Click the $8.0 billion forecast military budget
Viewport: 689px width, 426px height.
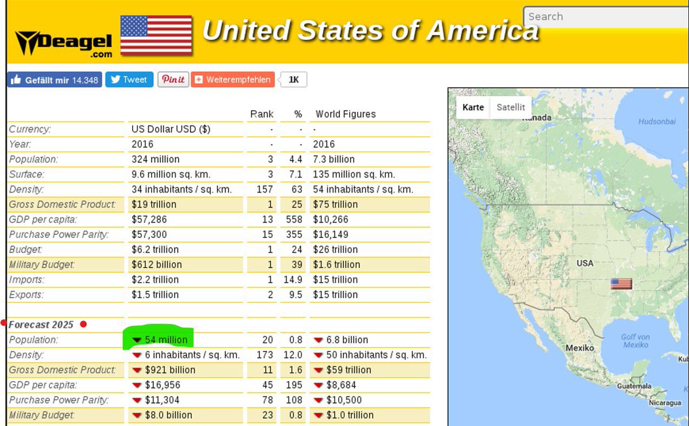coord(169,415)
